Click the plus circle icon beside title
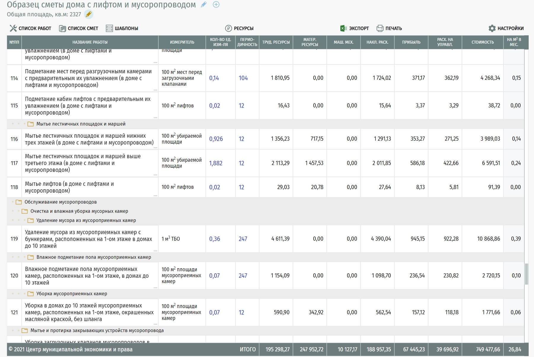Screen dimensions: 534x357 (x=216, y=4)
